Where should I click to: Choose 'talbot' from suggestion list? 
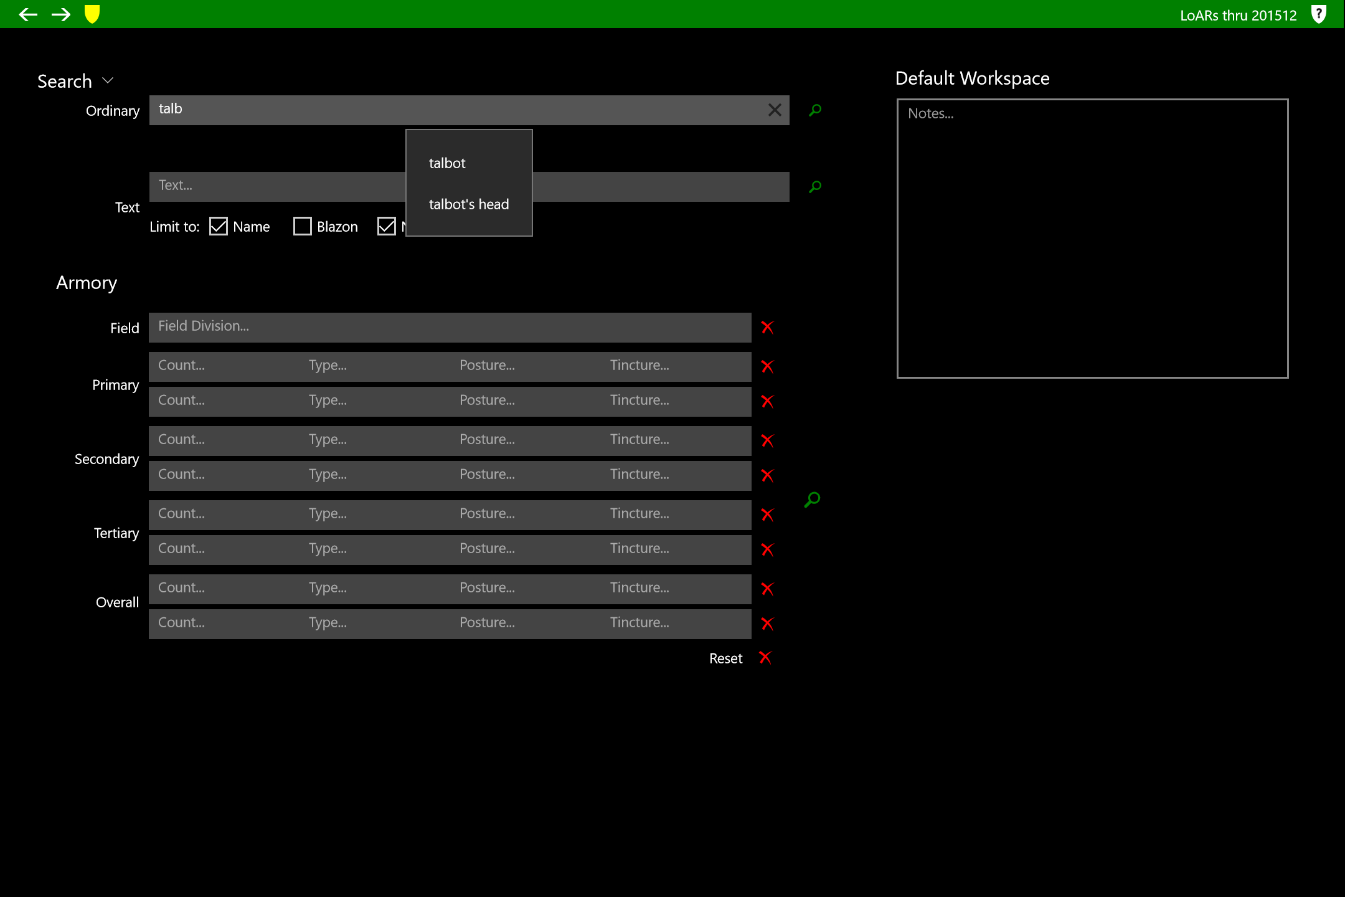[447, 163]
